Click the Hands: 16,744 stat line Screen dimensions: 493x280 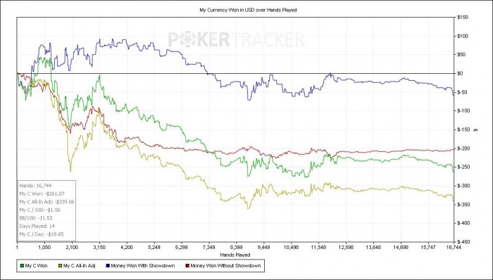33,186
